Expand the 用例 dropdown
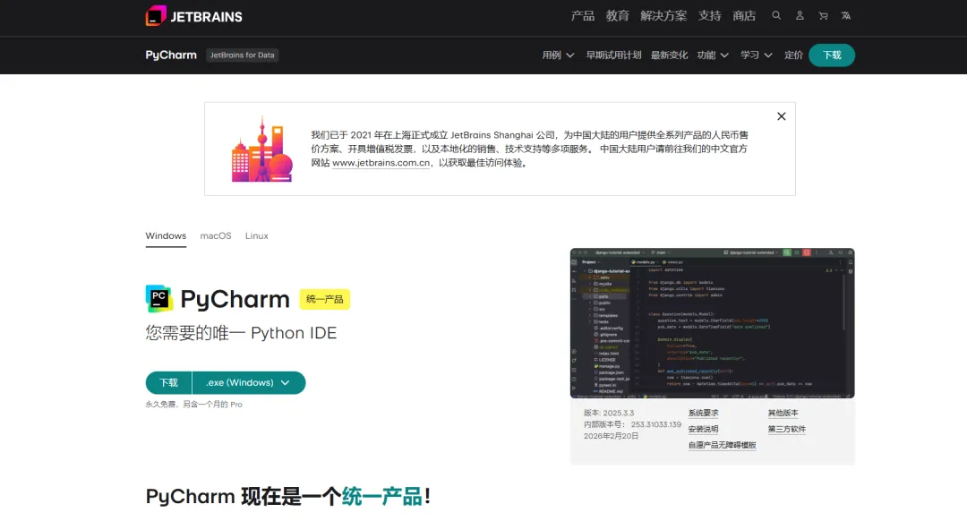 point(558,56)
